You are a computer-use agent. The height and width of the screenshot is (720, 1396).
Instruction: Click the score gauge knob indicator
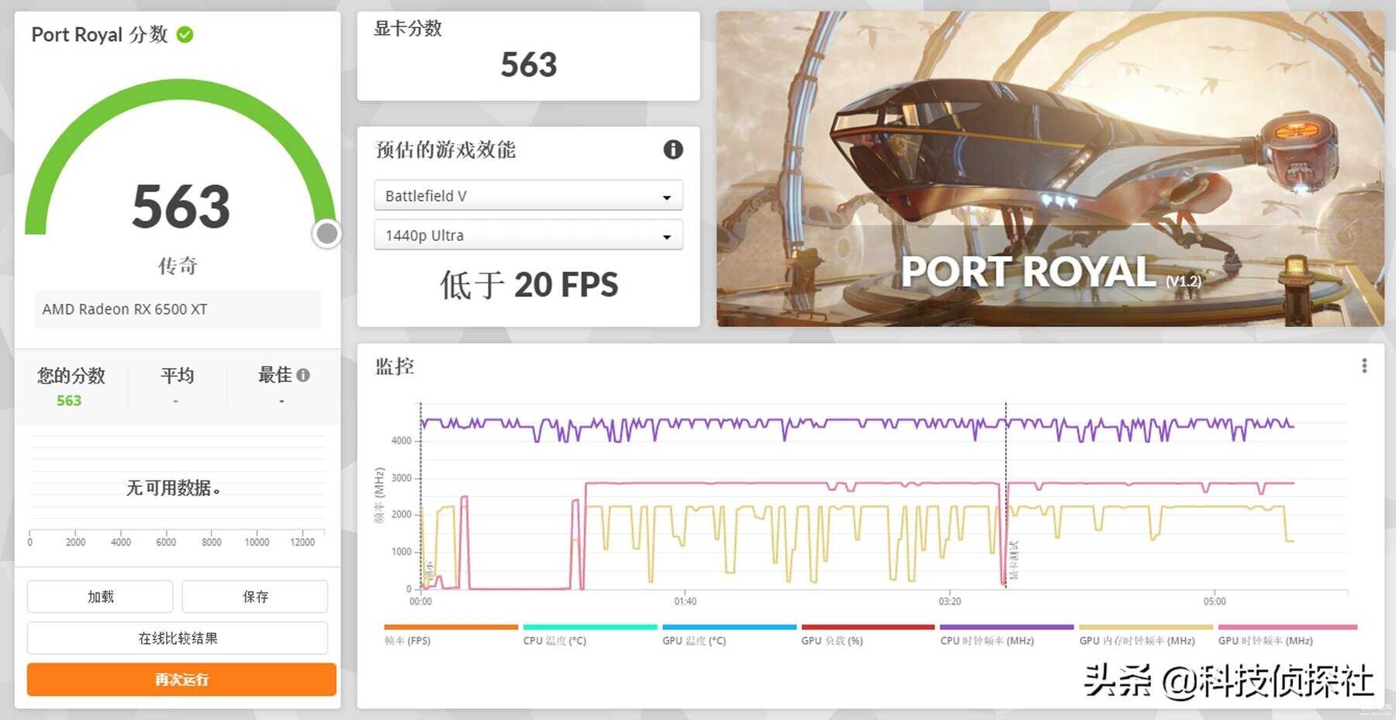point(327,233)
